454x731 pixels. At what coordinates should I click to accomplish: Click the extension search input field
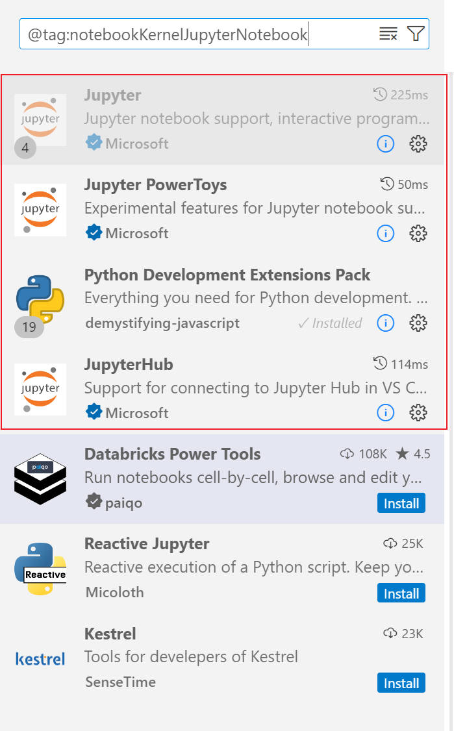pyautogui.click(x=195, y=33)
